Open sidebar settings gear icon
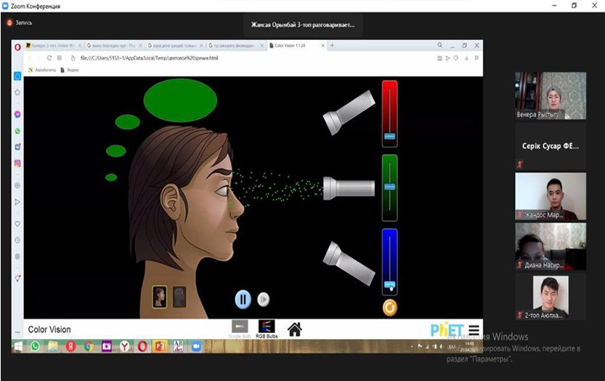 (x=17, y=256)
